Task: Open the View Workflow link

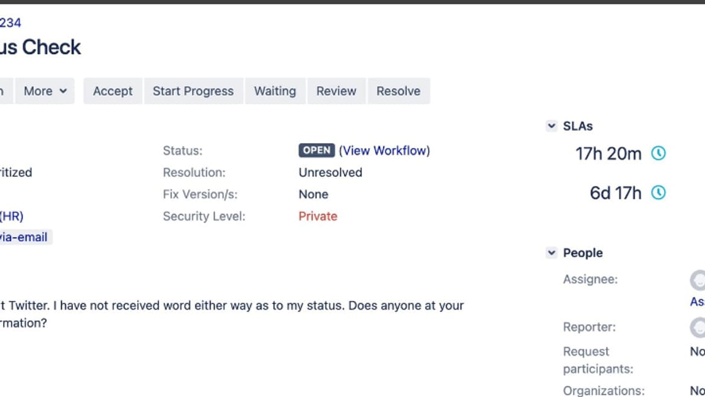Action: click(x=384, y=151)
